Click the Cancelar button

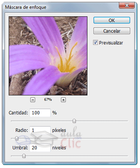pos(112,31)
